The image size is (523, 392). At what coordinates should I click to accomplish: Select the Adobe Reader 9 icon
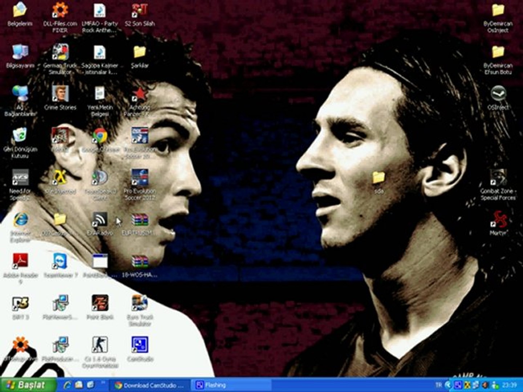20,261
